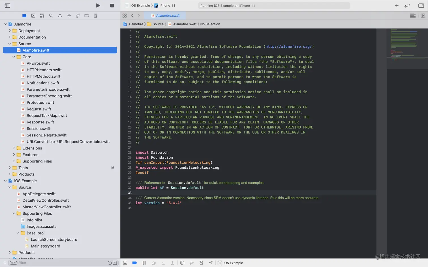Image resolution: width=428 pixels, height=267 pixels.
Task: Collapse the Core folder
Action: tap(14, 57)
